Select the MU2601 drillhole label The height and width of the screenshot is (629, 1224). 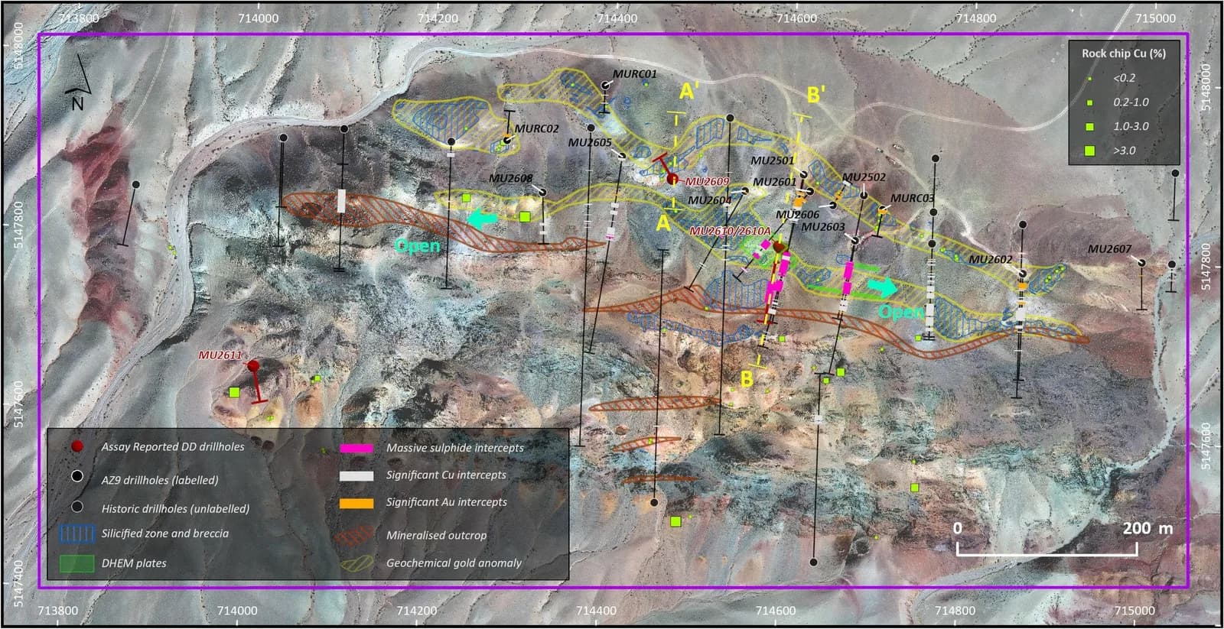[775, 182]
